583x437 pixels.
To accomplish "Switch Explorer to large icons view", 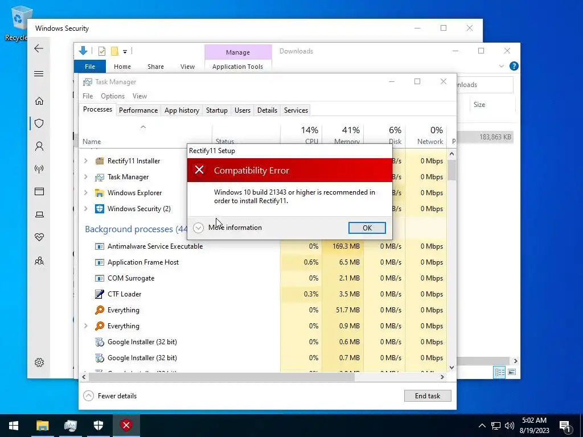I will click(x=512, y=372).
